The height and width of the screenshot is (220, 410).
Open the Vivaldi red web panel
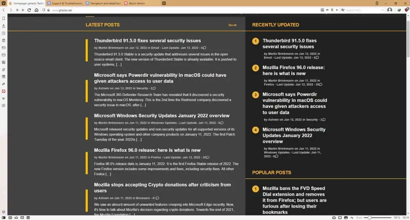tap(3, 91)
